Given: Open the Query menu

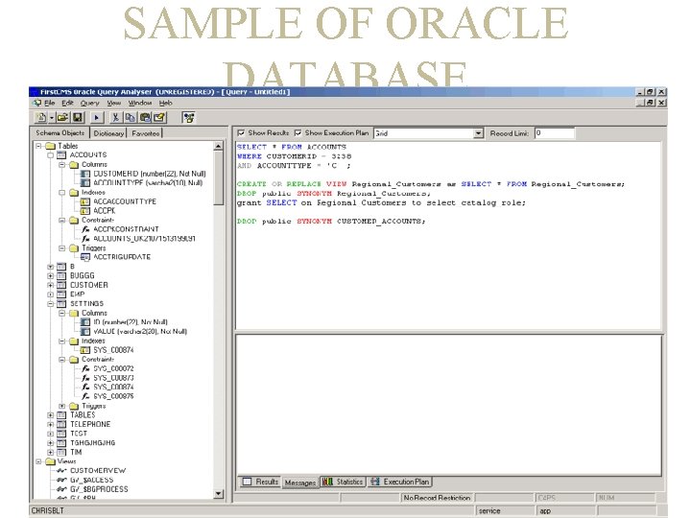Looking at the screenshot, I should (90, 103).
